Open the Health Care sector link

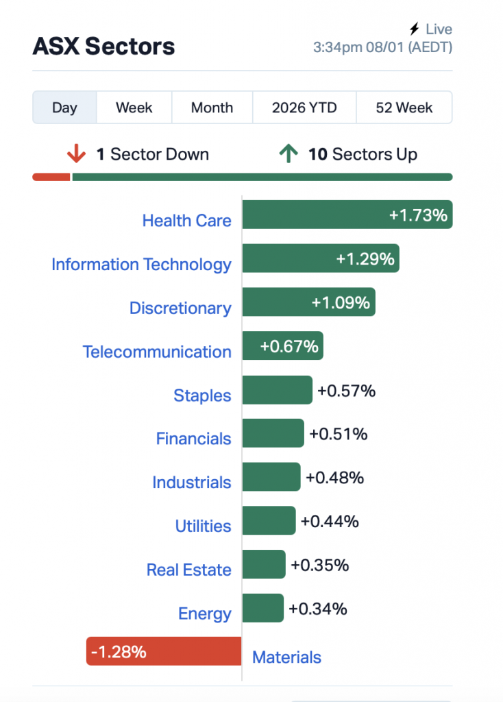pos(186,221)
